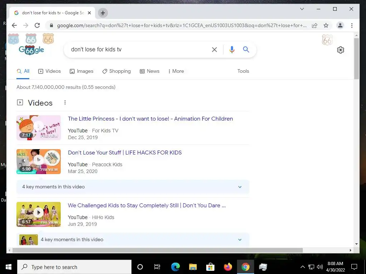The image size is (366, 274).
Task: Switch to the Images tab
Action: point(81,71)
